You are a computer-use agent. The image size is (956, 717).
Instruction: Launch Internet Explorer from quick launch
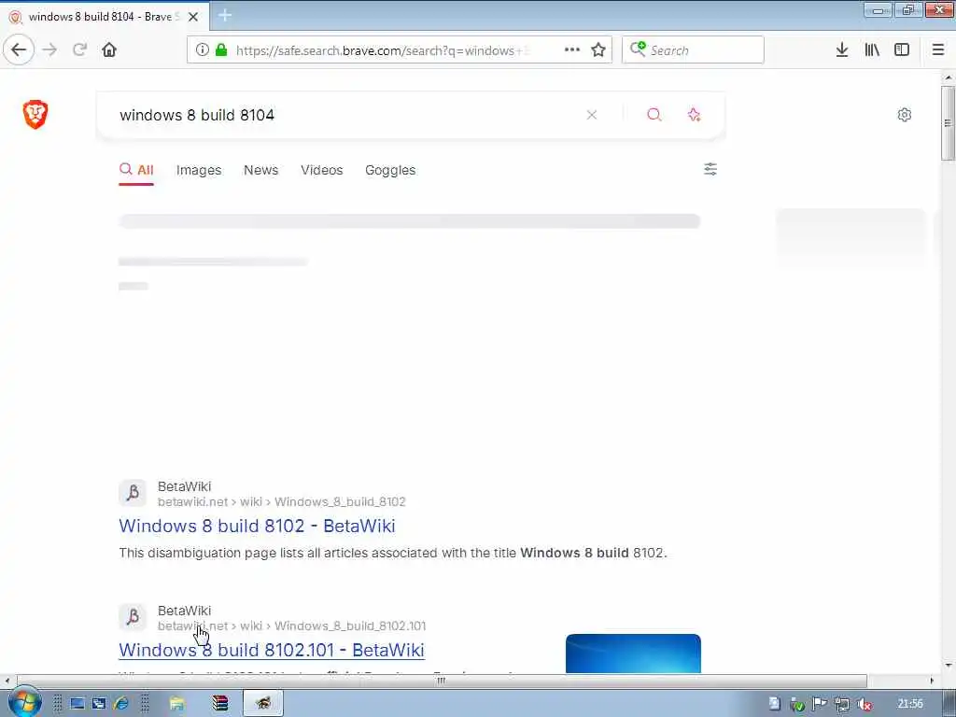pyautogui.click(x=120, y=704)
